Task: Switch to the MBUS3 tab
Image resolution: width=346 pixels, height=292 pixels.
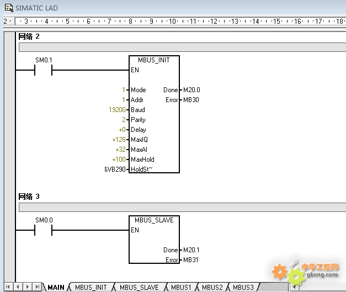Action: (x=243, y=287)
